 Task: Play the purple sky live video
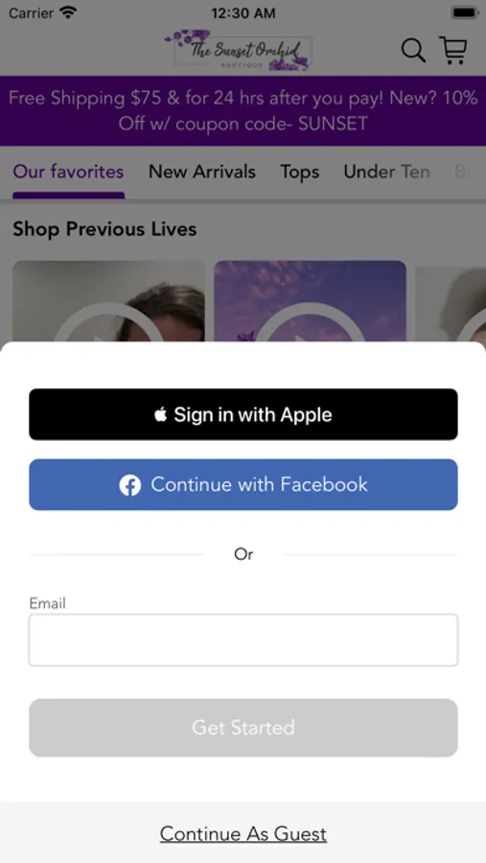(x=310, y=301)
